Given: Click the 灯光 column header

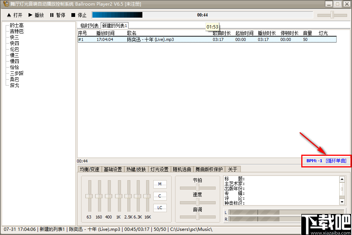Looking at the screenshot, I should (323, 33).
